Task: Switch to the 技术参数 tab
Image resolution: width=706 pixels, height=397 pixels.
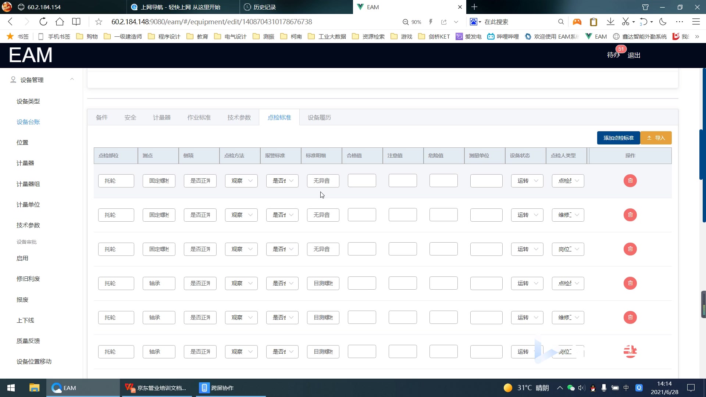Action: 239,117
